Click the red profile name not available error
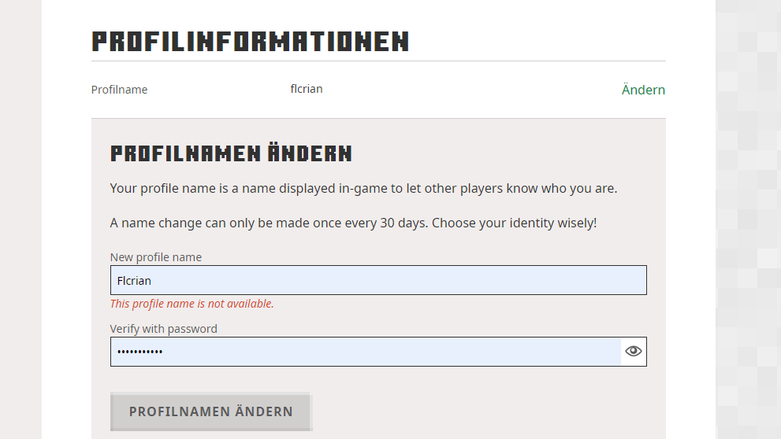Screen dimensions: 781x439 (x=192, y=304)
